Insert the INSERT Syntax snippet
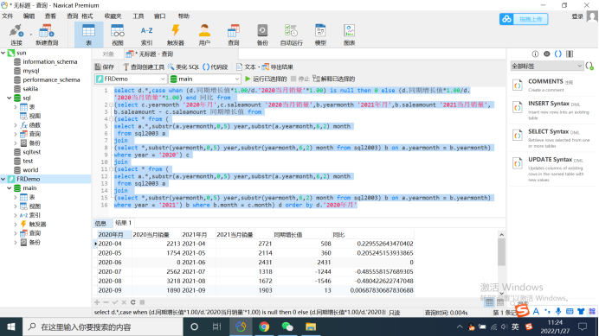The width and height of the screenshot is (599, 336). [x=552, y=111]
